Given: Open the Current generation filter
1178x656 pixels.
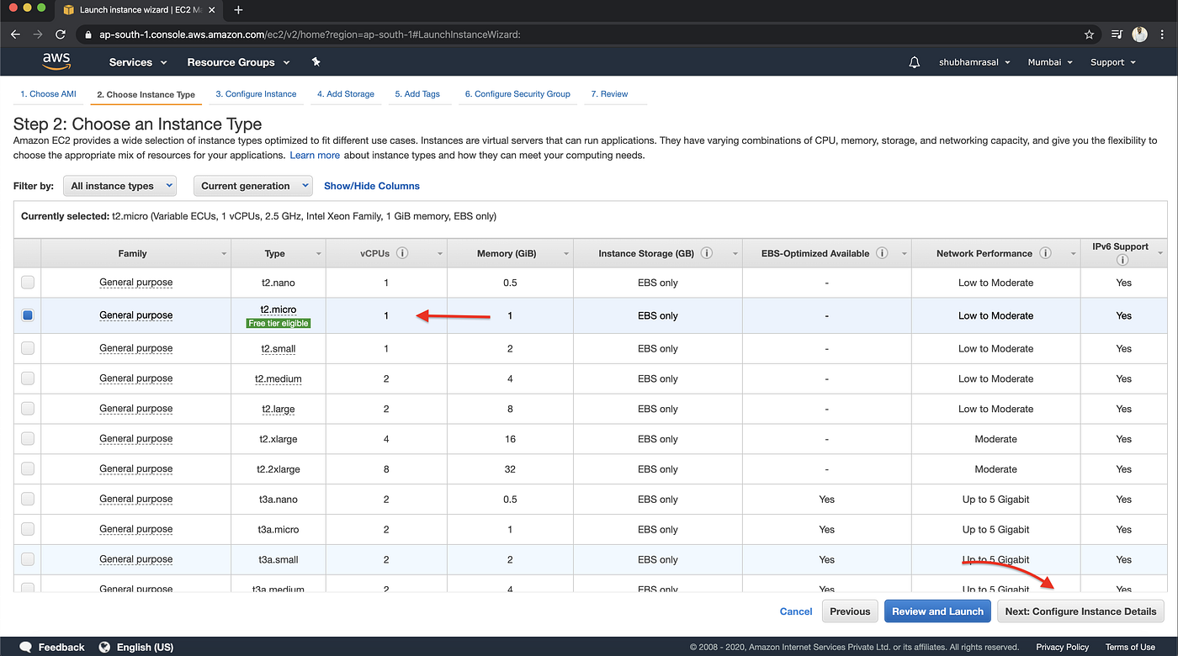Looking at the screenshot, I should (252, 186).
